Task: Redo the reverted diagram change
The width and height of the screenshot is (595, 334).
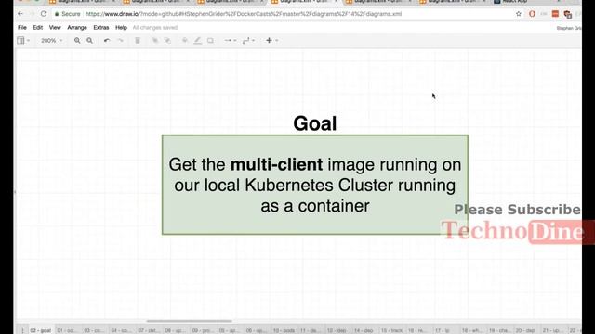Action: click(120, 40)
